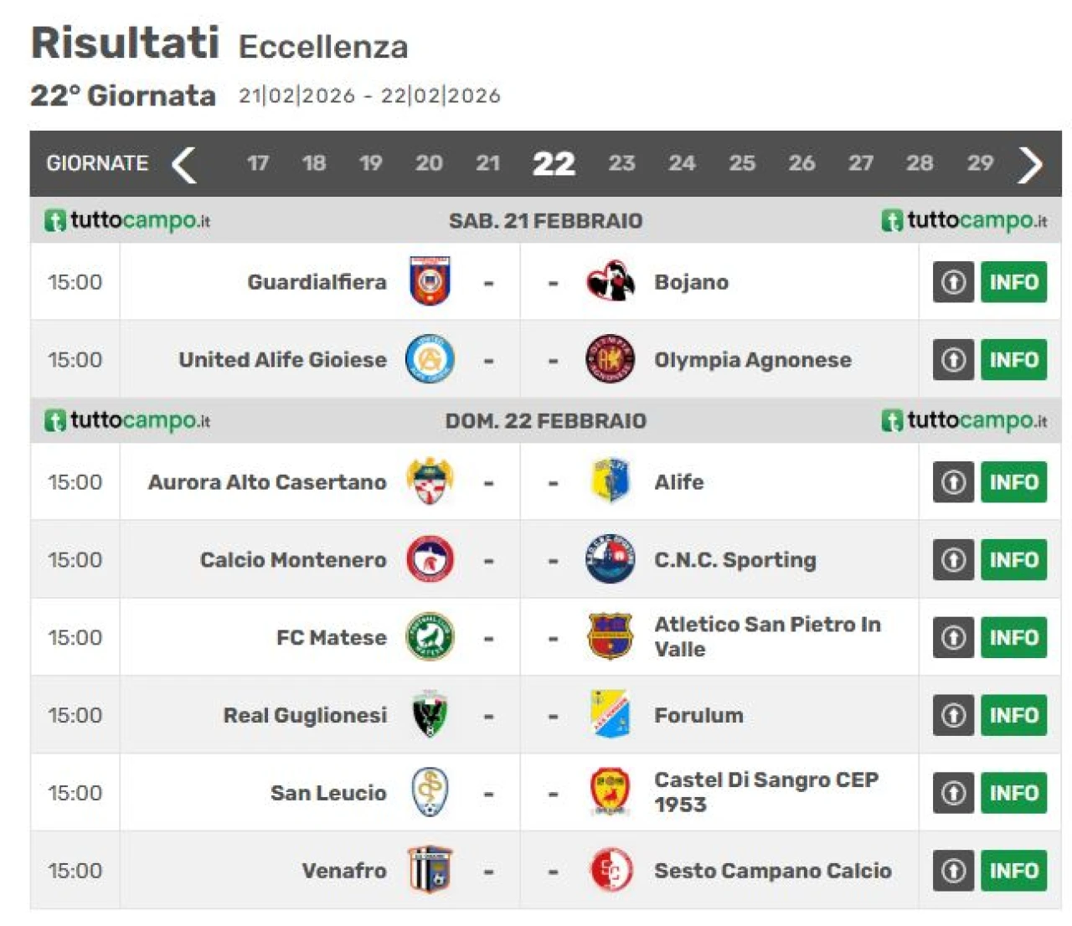Image resolution: width=1072 pixels, height=926 pixels.
Task: Open INFO for Calcio Montenero match
Action: click(x=1013, y=560)
